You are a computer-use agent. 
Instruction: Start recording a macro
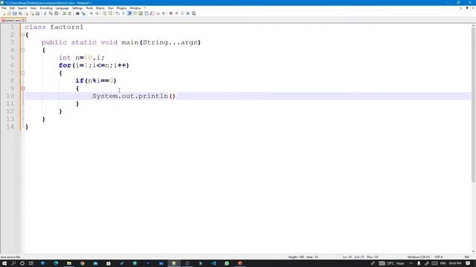170,13
